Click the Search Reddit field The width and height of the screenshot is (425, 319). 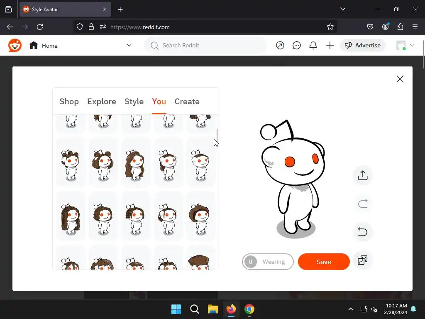[205, 45]
